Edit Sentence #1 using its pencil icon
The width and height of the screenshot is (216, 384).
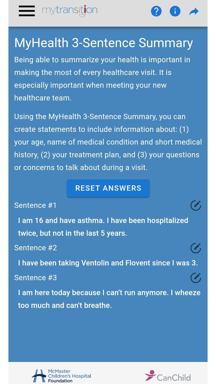[x=196, y=205]
